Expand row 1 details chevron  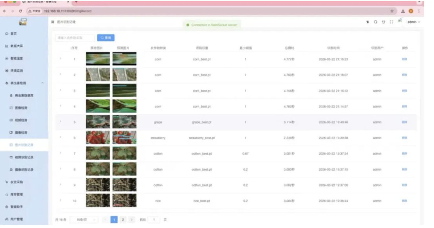60,59
